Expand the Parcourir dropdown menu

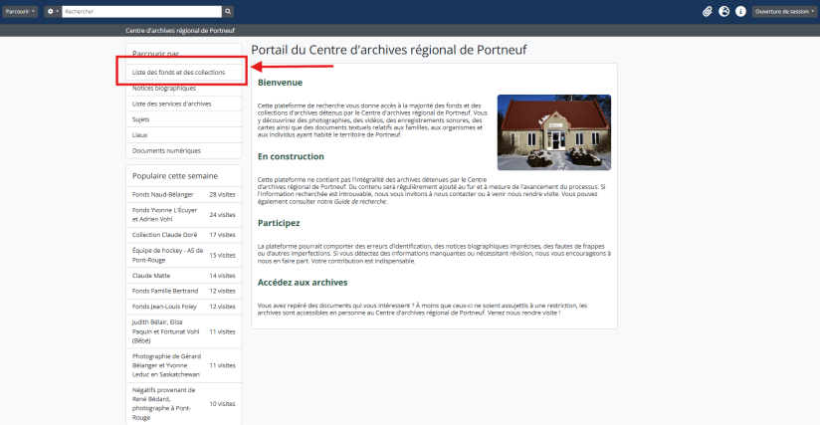[x=20, y=11]
